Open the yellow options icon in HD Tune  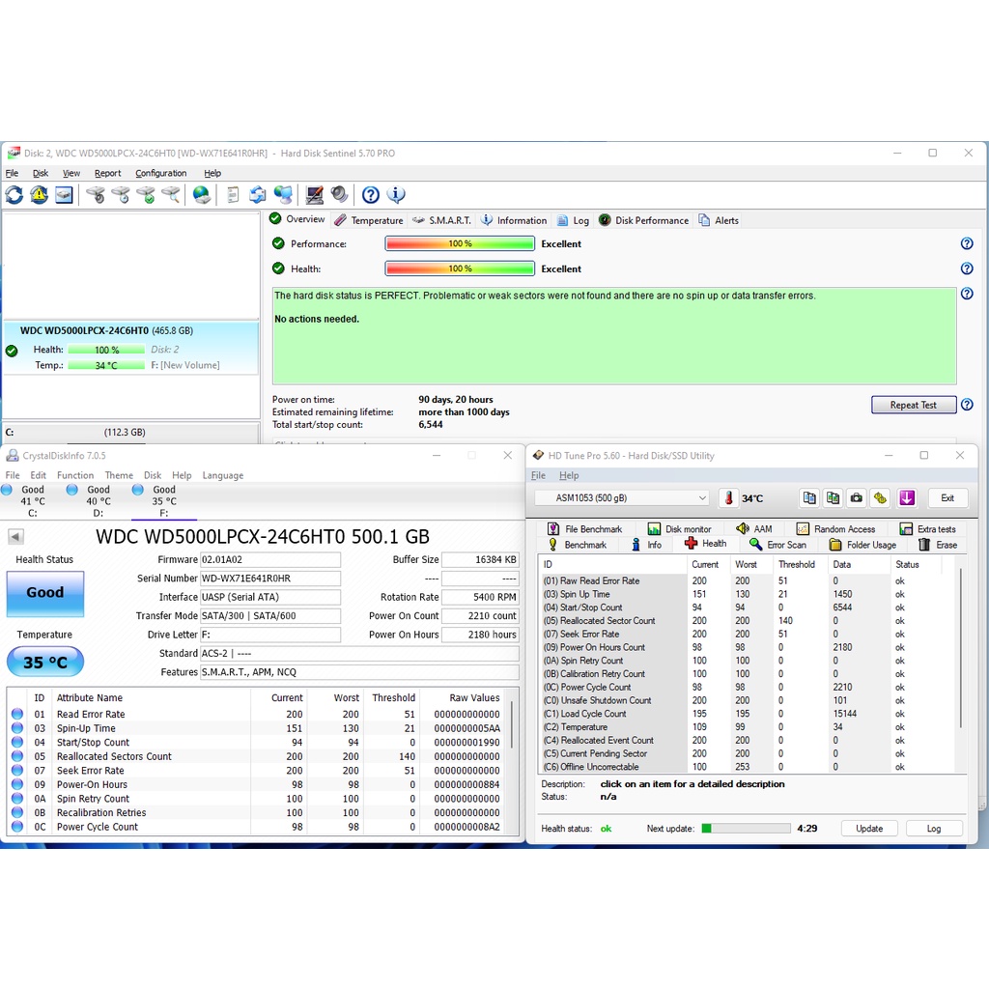click(x=881, y=498)
